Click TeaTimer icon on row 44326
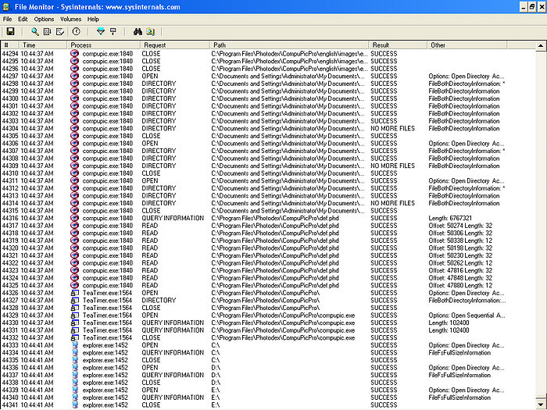Screen dimensions: 547x410 [75, 293]
